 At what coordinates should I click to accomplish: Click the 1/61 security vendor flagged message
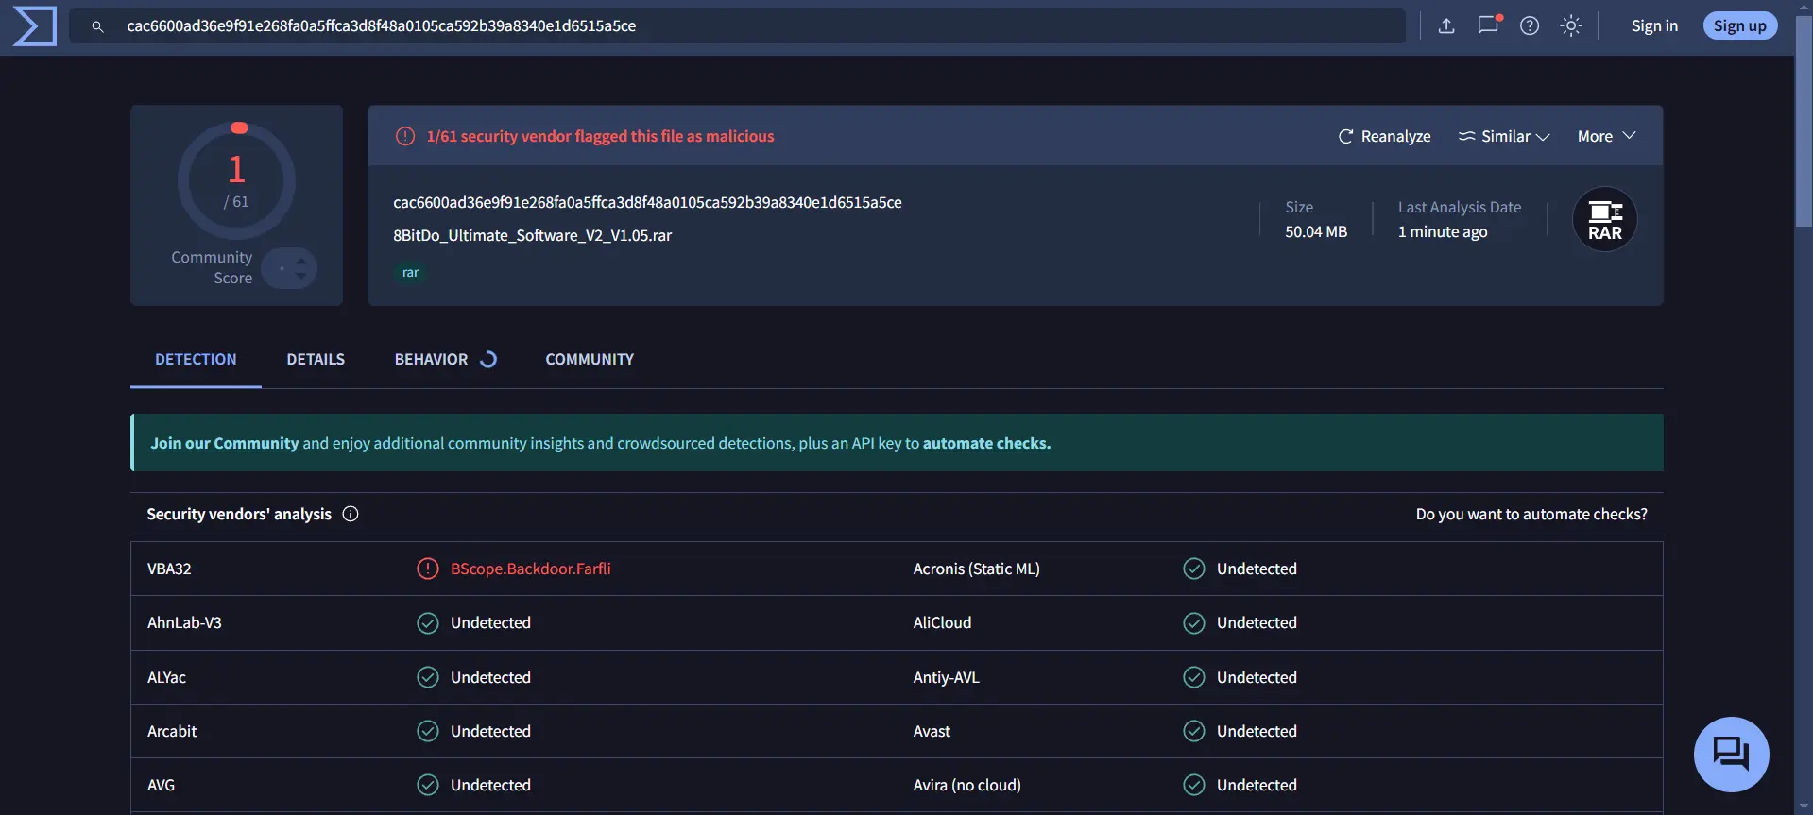click(x=600, y=136)
